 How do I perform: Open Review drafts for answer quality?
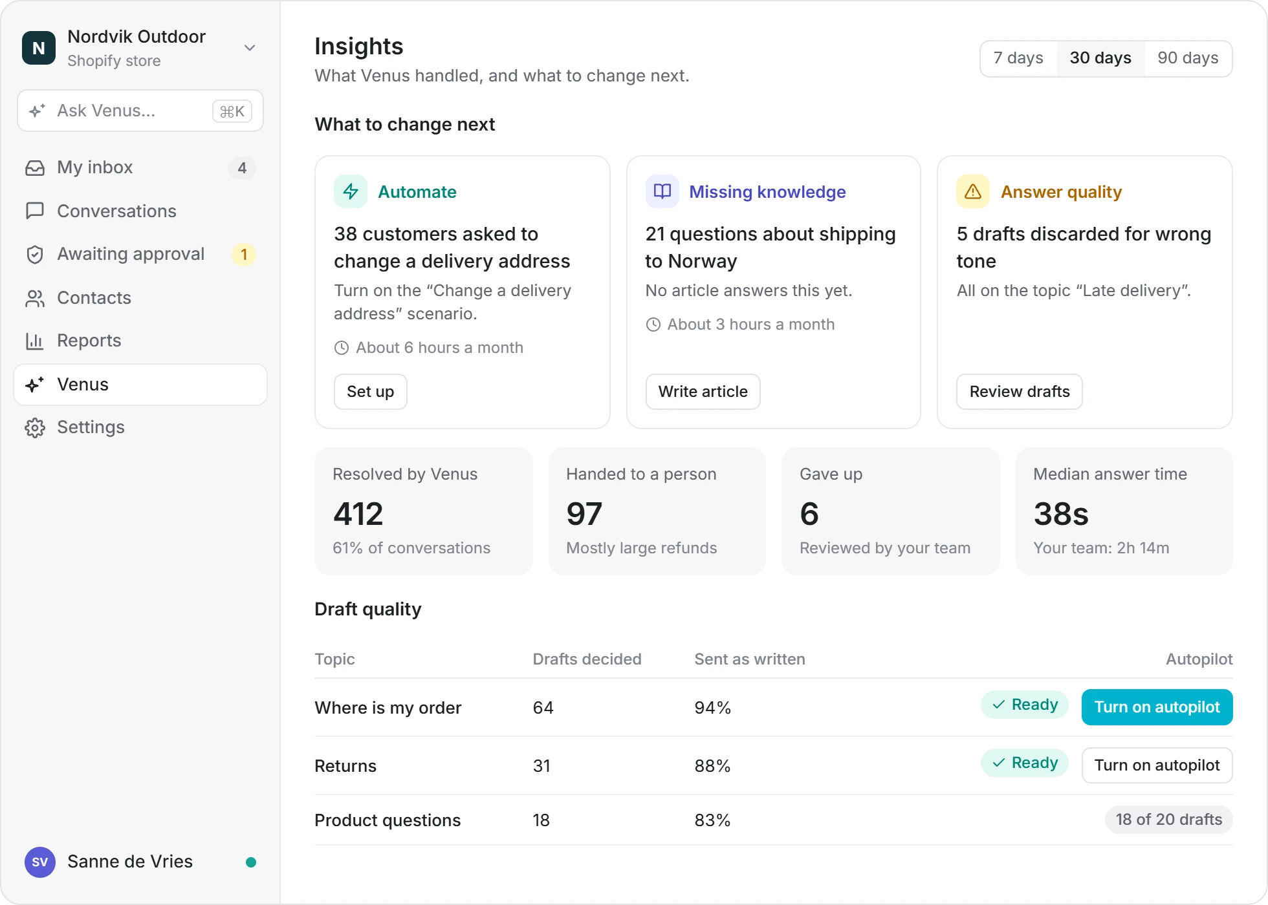click(x=1020, y=392)
